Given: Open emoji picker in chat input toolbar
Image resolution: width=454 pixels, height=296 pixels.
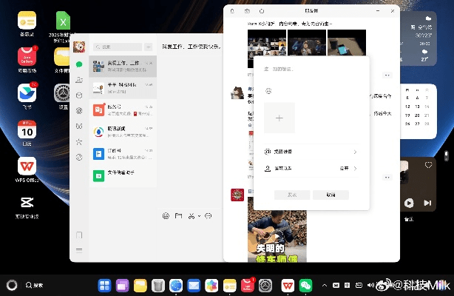Looking at the screenshot, I should tap(166, 216).
